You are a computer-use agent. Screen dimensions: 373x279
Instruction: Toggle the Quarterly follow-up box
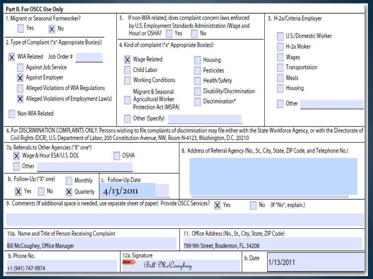pyautogui.click(x=69, y=192)
